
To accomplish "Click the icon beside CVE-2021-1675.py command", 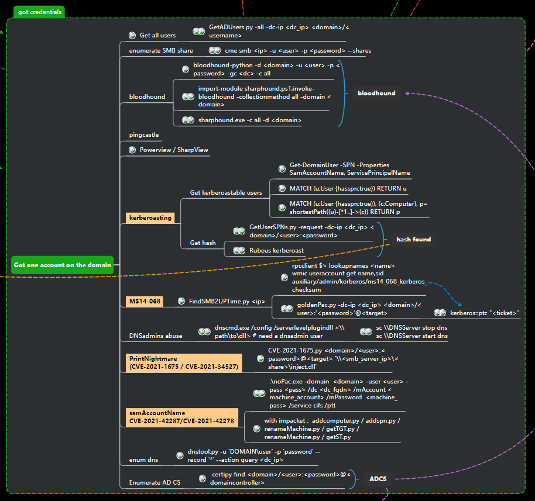I will click(260, 358).
